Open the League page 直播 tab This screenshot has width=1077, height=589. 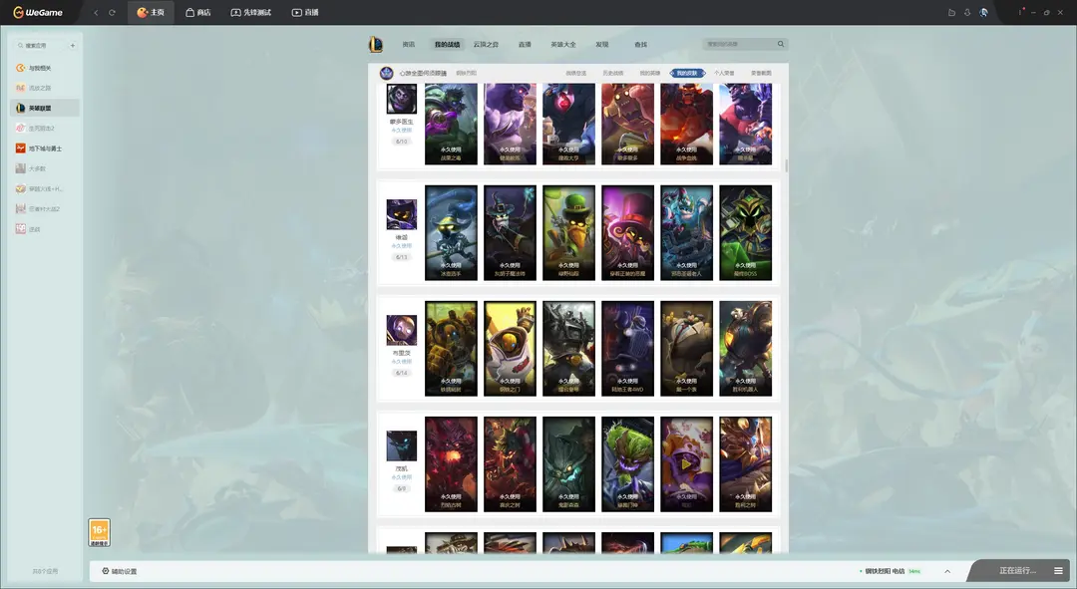pyautogui.click(x=525, y=44)
